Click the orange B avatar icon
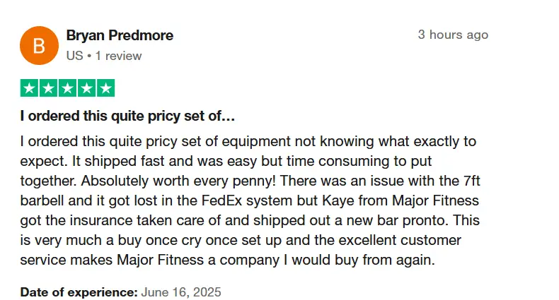Viewport: 559px width, 300px height. 39,45
